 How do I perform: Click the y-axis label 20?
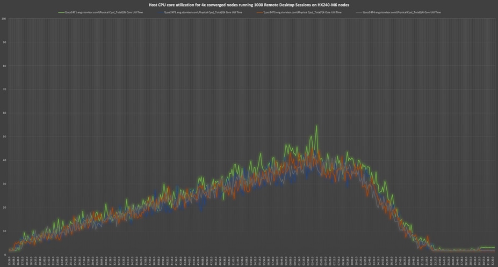4,207
